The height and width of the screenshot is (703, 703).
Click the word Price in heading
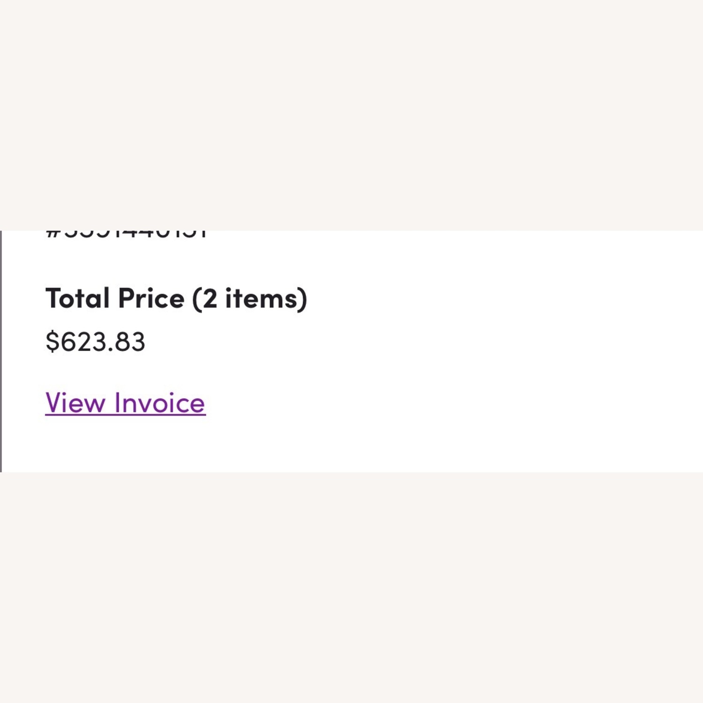tap(151, 299)
